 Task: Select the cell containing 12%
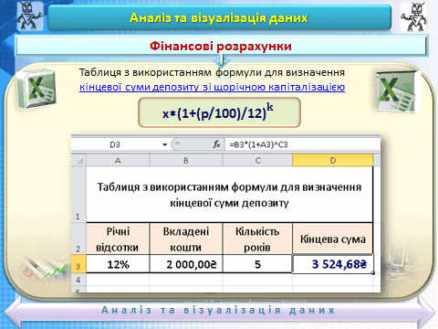(x=118, y=264)
